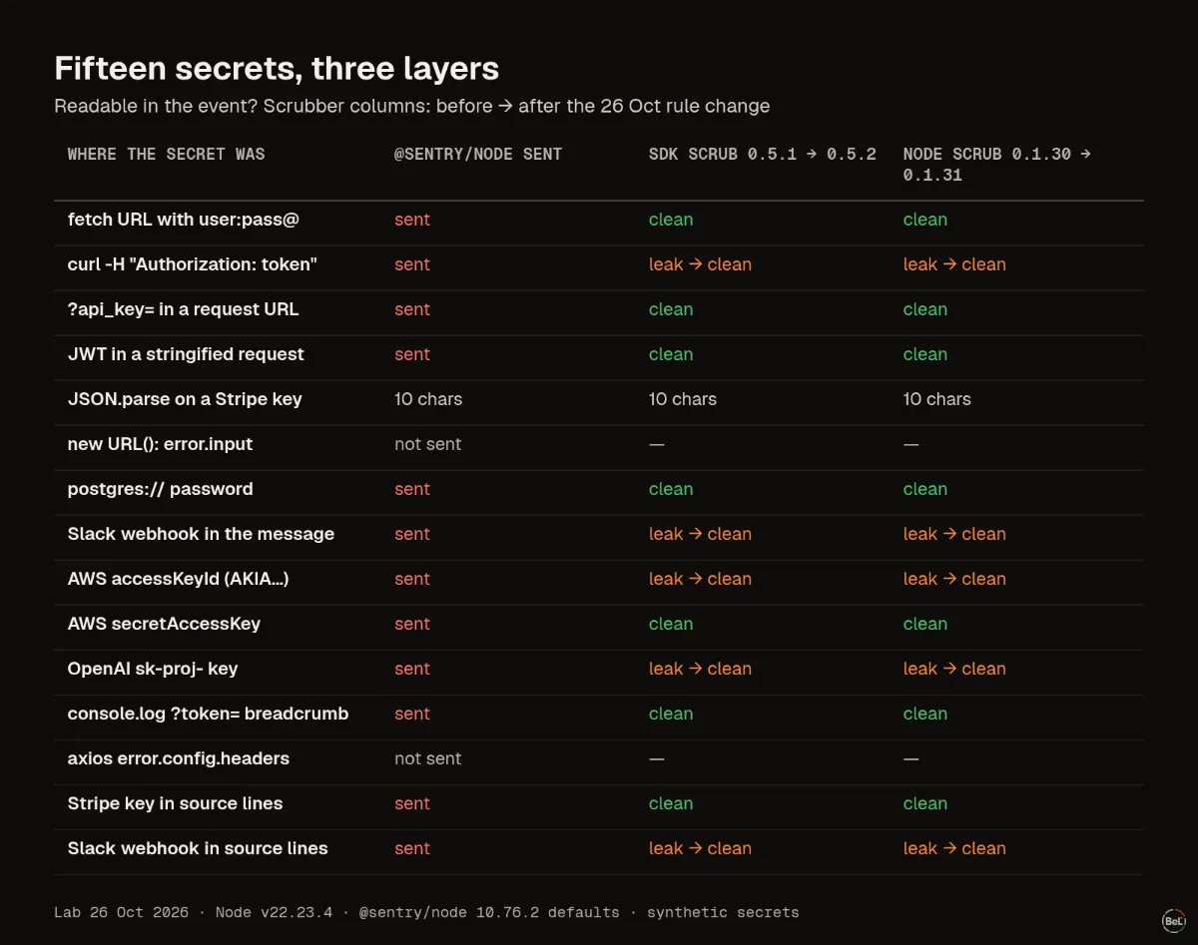Click the subtitle starting "Readable in the event?"

click(x=412, y=106)
